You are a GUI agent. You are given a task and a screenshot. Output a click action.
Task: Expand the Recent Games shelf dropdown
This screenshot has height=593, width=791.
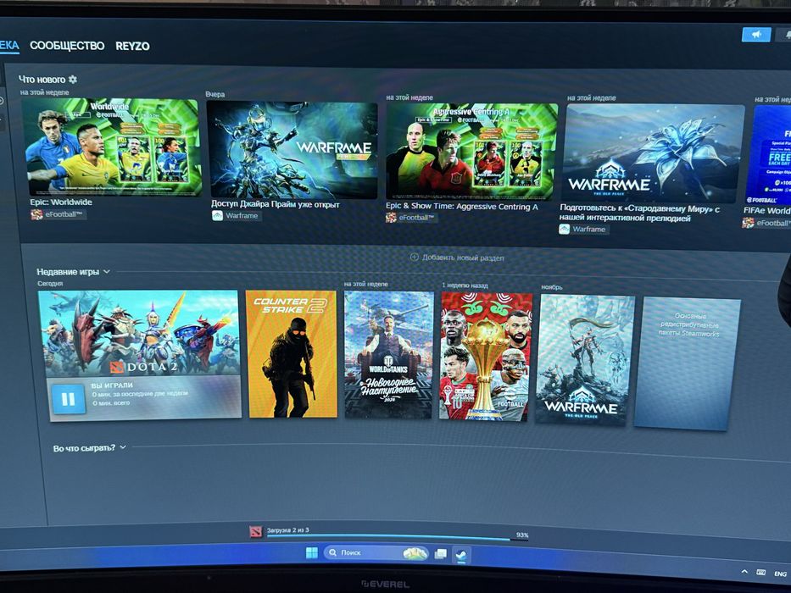(x=107, y=271)
